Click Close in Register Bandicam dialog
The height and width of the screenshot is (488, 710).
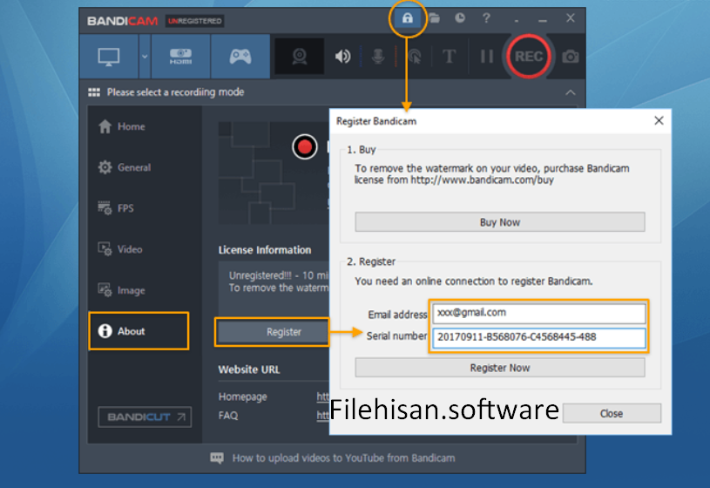tap(612, 413)
